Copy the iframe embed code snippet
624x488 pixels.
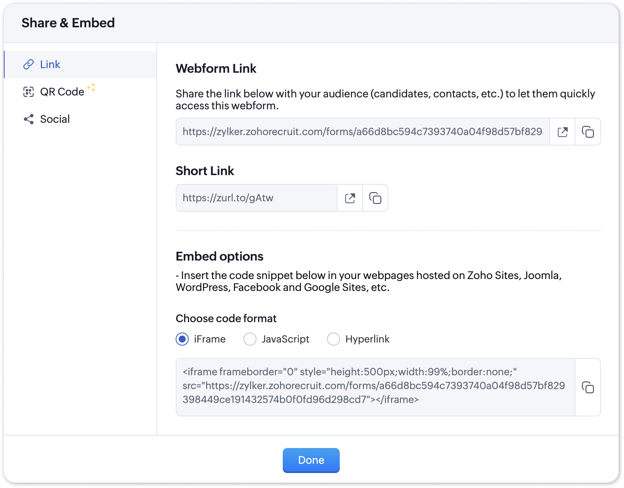587,387
